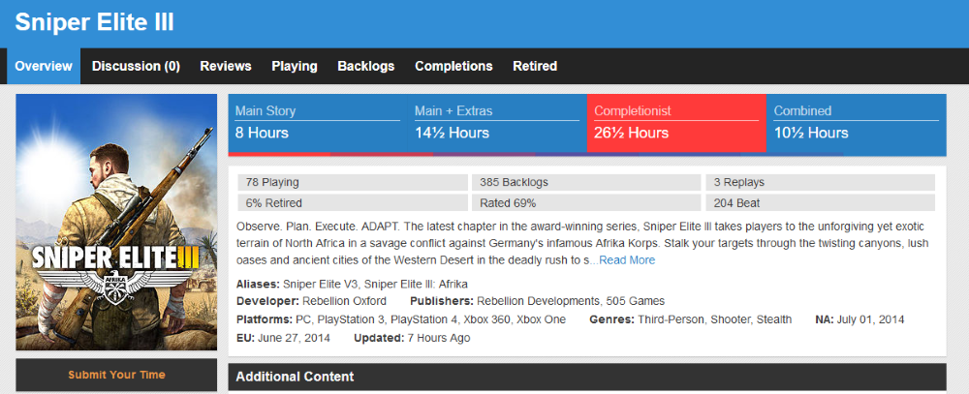Image resolution: width=969 pixels, height=394 pixels.
Task: Click the platforms list starting with PC
Action: [431, 319]
